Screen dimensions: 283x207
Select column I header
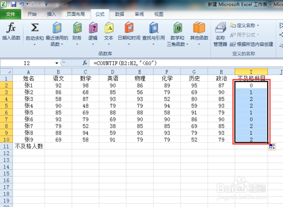(x=251, y=72)
